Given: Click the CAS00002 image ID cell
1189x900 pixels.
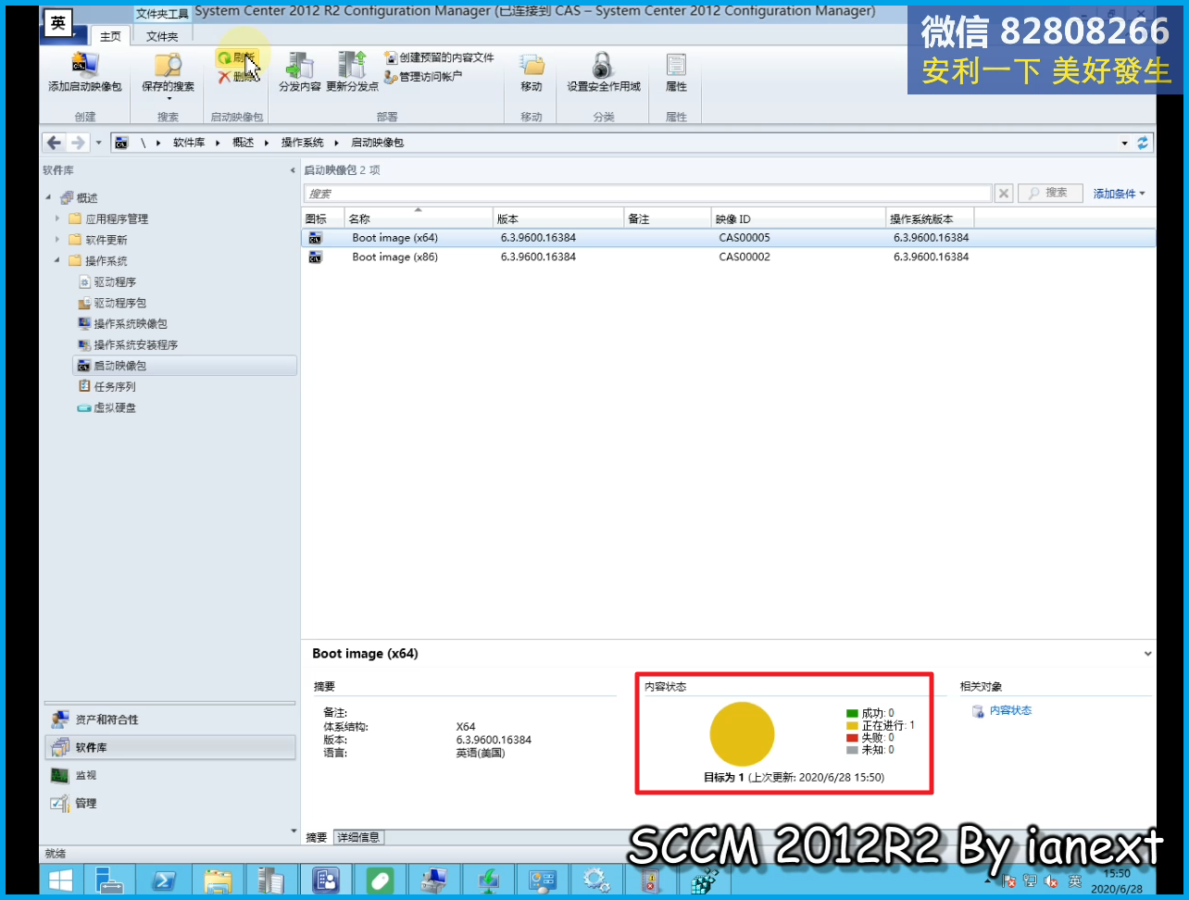Looking at the screenshot, I should [745, 257].
